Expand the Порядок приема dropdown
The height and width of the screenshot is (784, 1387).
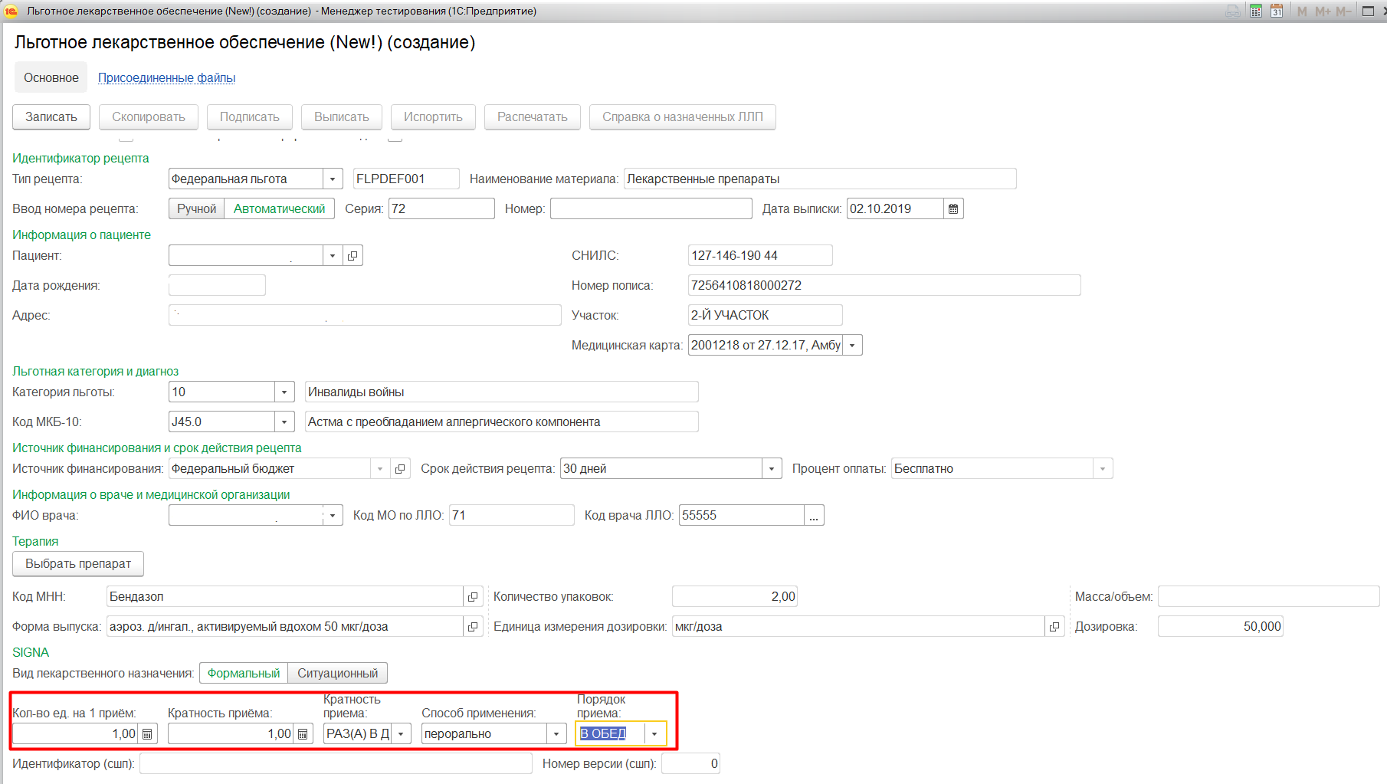pyautogui.click(x=654, y=733)
